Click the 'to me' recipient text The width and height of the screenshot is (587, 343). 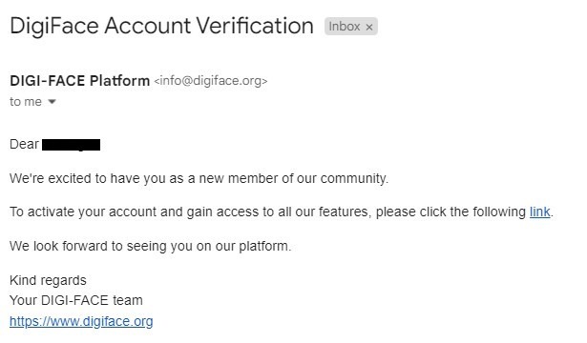[26, 102]
